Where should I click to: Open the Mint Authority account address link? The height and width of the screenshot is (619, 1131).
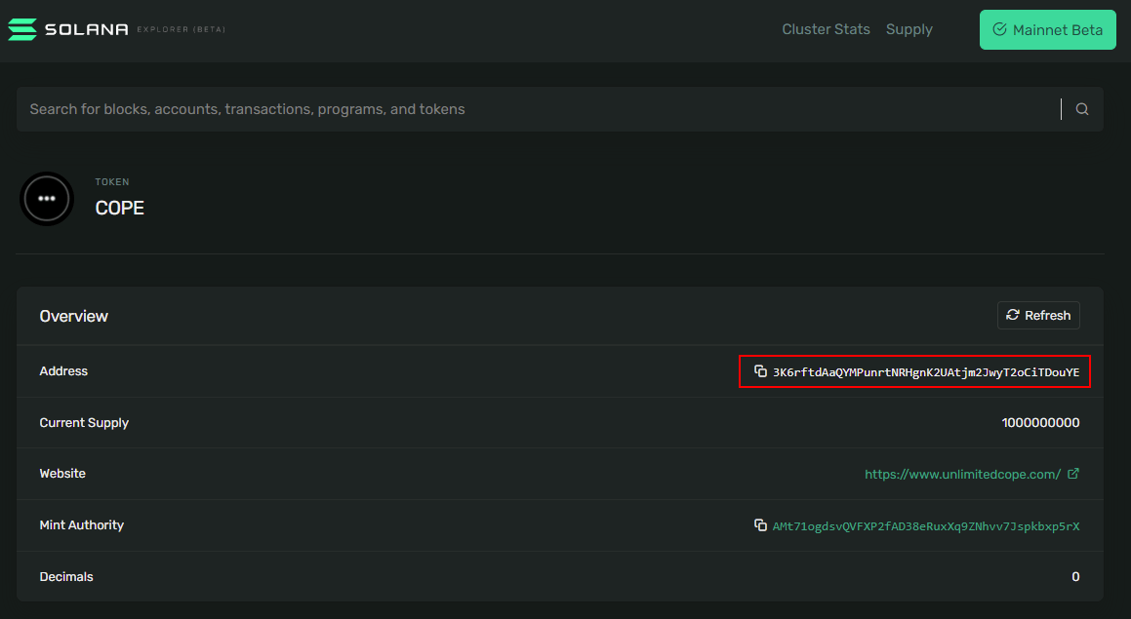[x=925, y=526]
